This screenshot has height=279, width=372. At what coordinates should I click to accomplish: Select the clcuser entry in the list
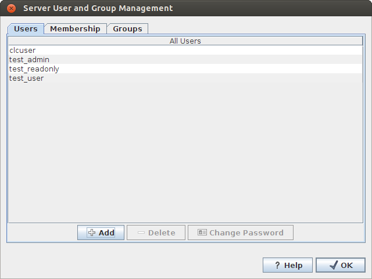(x=23, y=51)
